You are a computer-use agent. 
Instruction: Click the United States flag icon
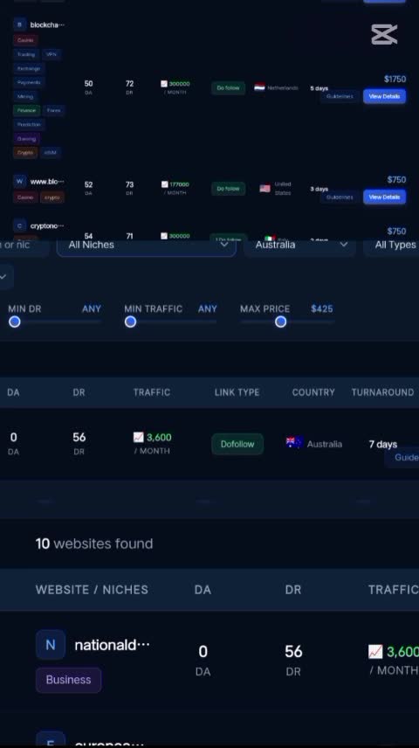(x=265, y=189)
